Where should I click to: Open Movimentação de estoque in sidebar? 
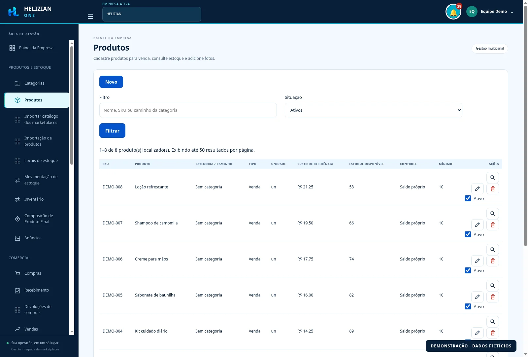[x=37, y=180]
